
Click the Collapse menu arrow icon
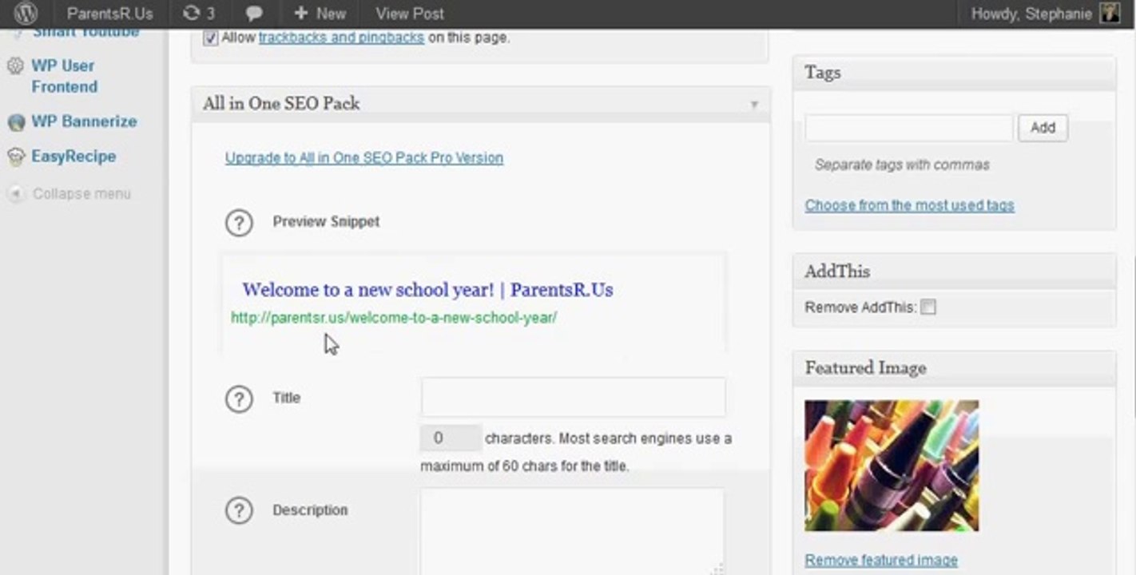[16, 194]
